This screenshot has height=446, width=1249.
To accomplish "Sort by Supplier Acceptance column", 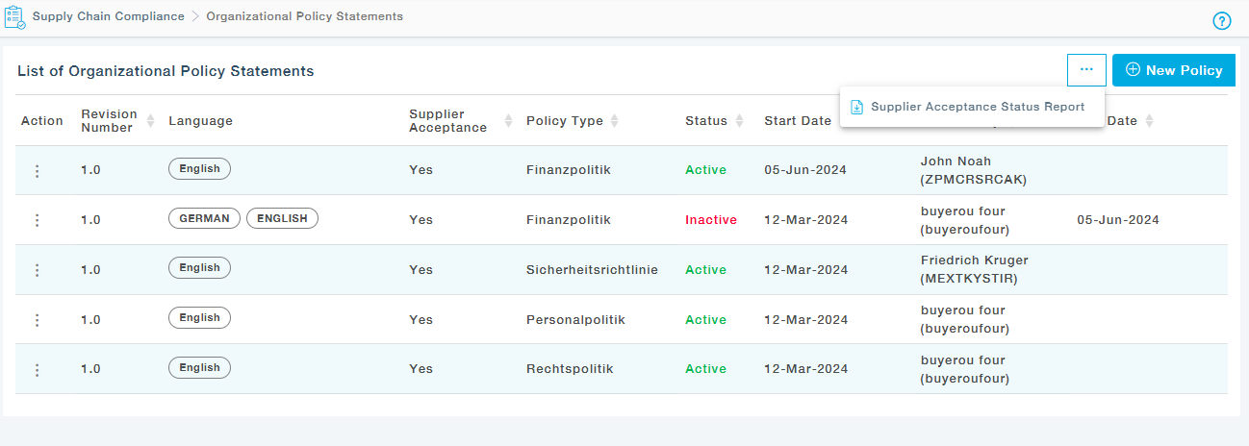I will click(x=508, y=121).
